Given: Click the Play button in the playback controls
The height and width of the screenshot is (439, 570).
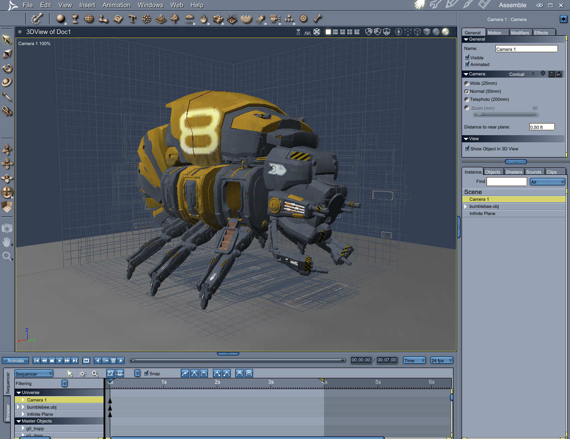Looking at the screenshot, I should click(59, 360).
